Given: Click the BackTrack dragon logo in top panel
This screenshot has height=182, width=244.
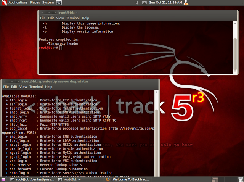Looking at the screenshot, I should (4, 3).
